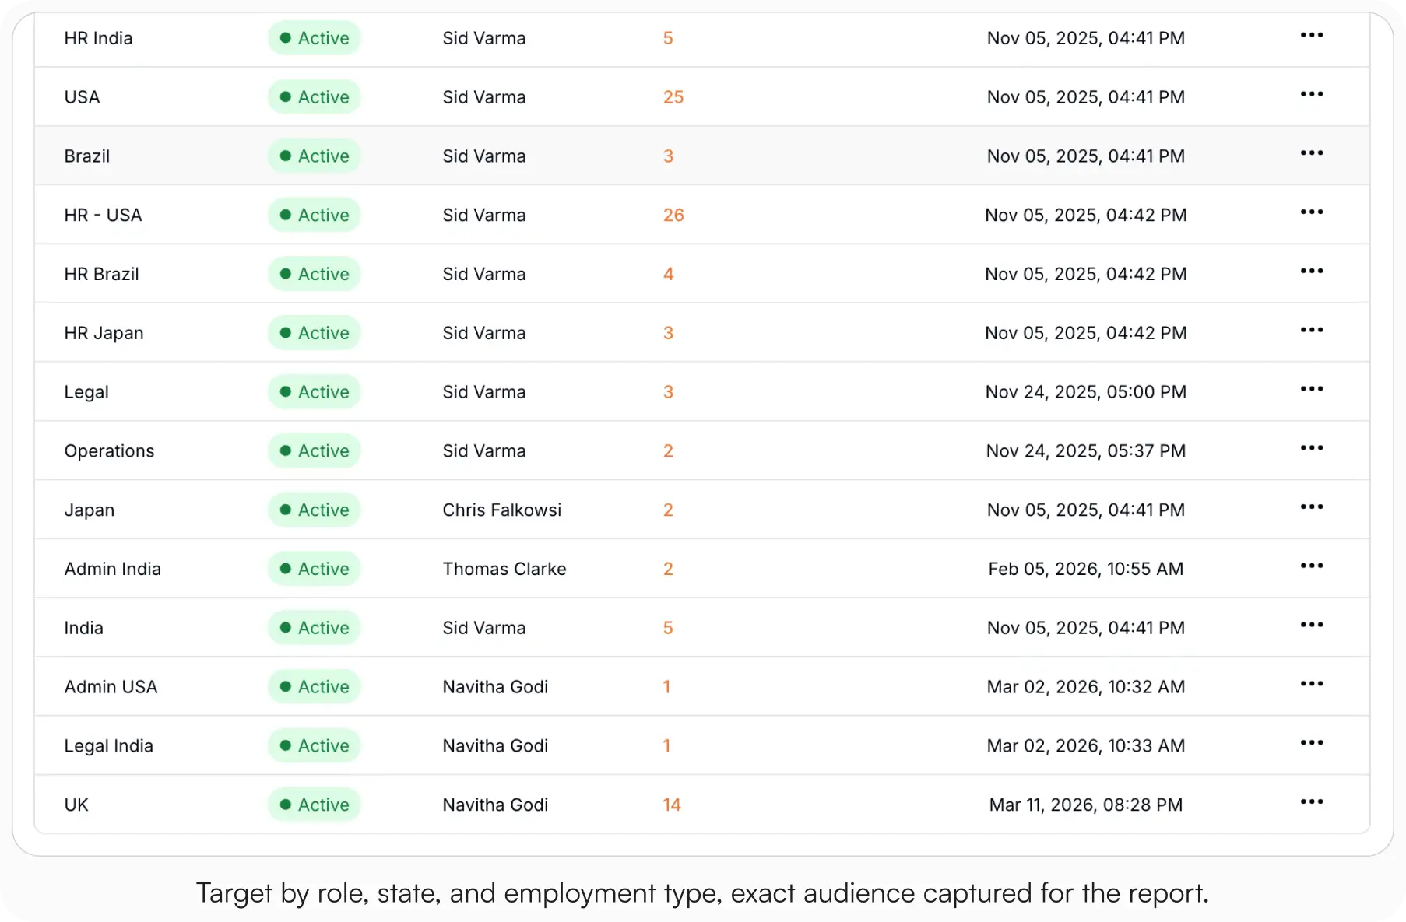Image resolution: width=1406 pixels, height=922 pixels.
Task: Click the Active badge in the UK row
Action: pos(315,805)
